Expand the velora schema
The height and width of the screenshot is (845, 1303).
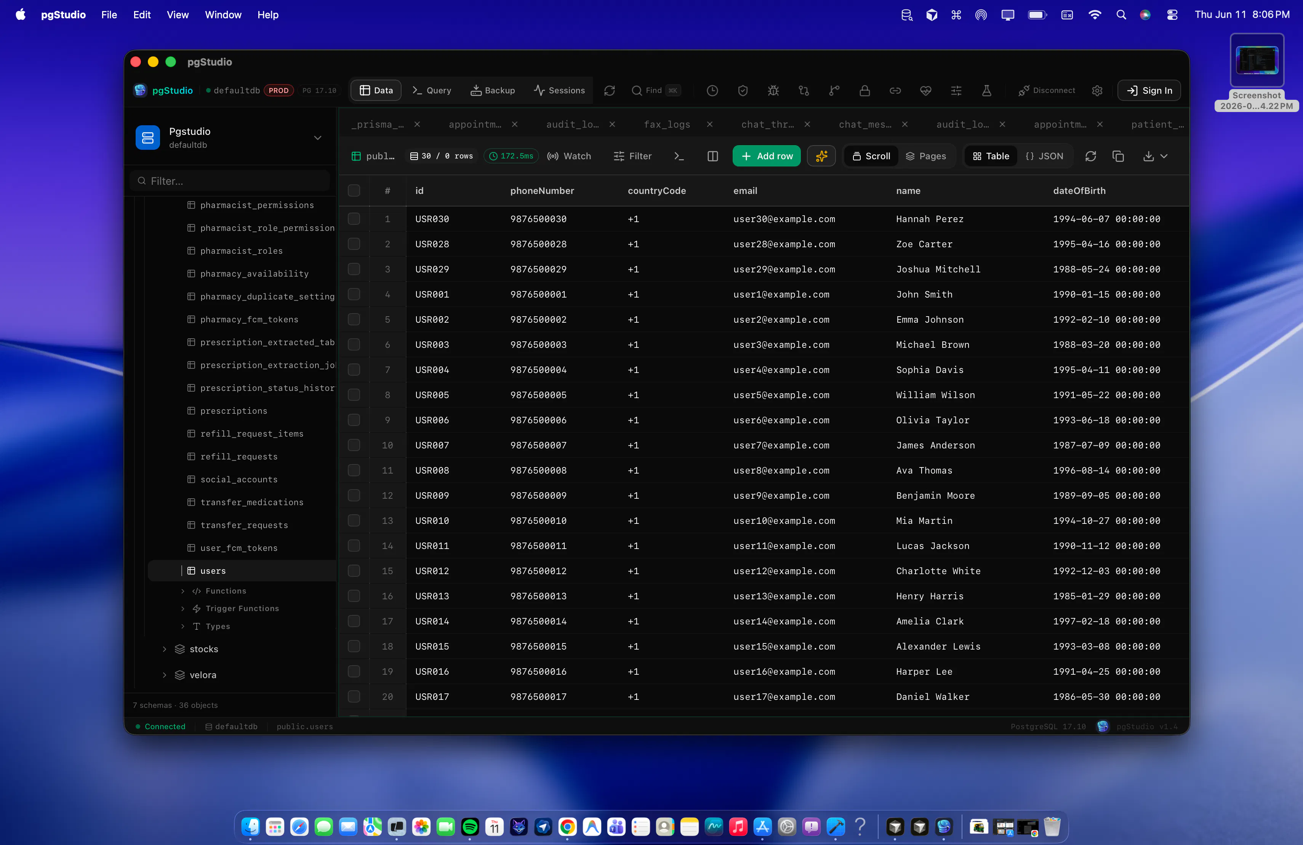click(x=164, y=675)
